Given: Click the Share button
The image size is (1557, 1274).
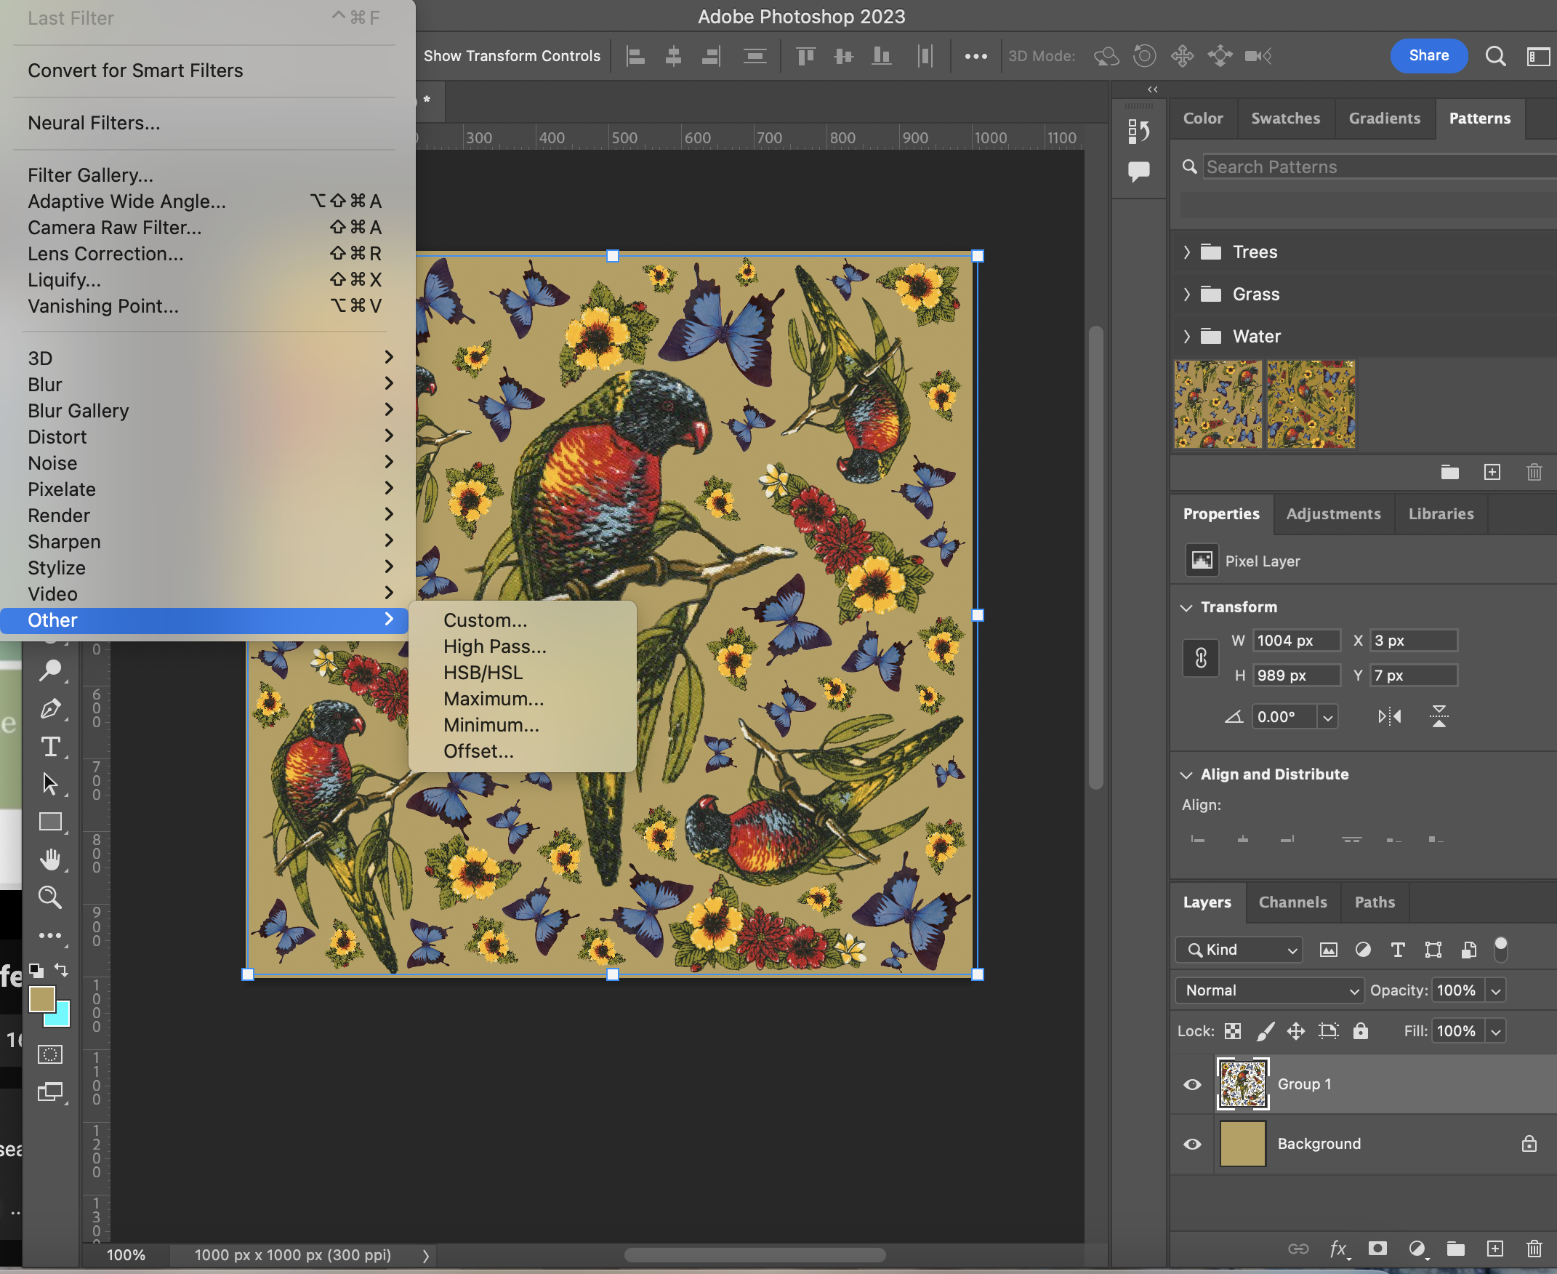Looking at the screenshot, I should pyautogui.click(x=1428, y=56).
